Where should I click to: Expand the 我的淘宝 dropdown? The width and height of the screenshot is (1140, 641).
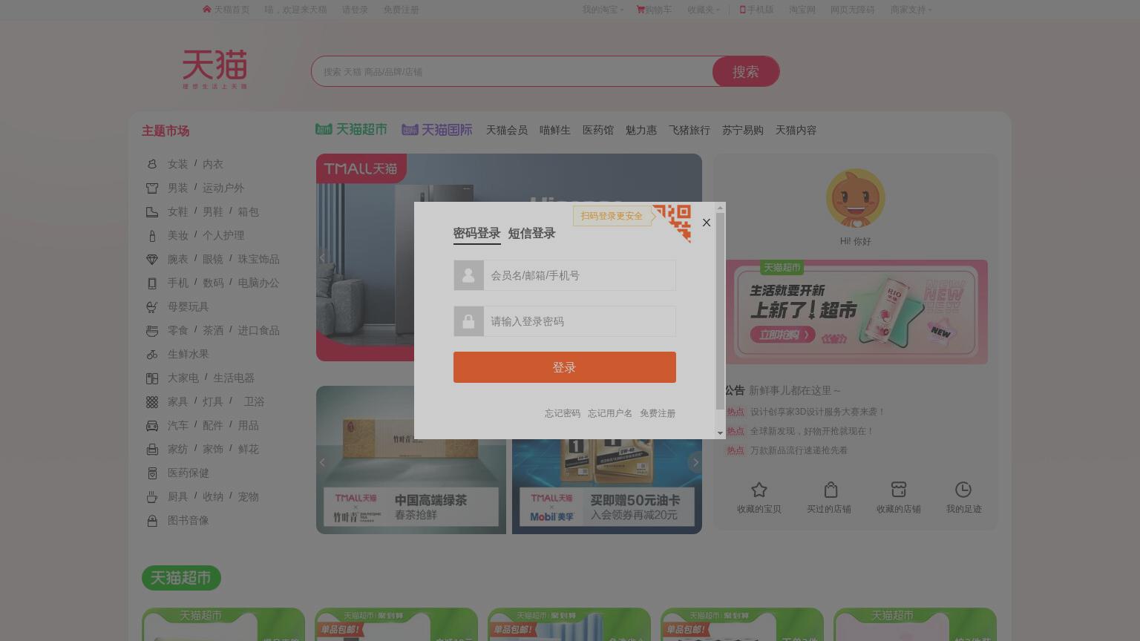[603, 10]
